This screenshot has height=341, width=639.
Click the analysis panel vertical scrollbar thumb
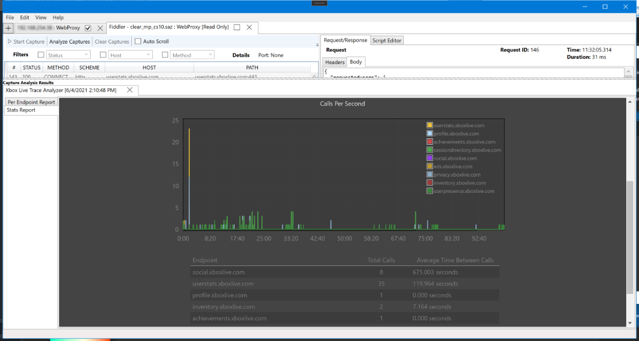tap(630, 237)
